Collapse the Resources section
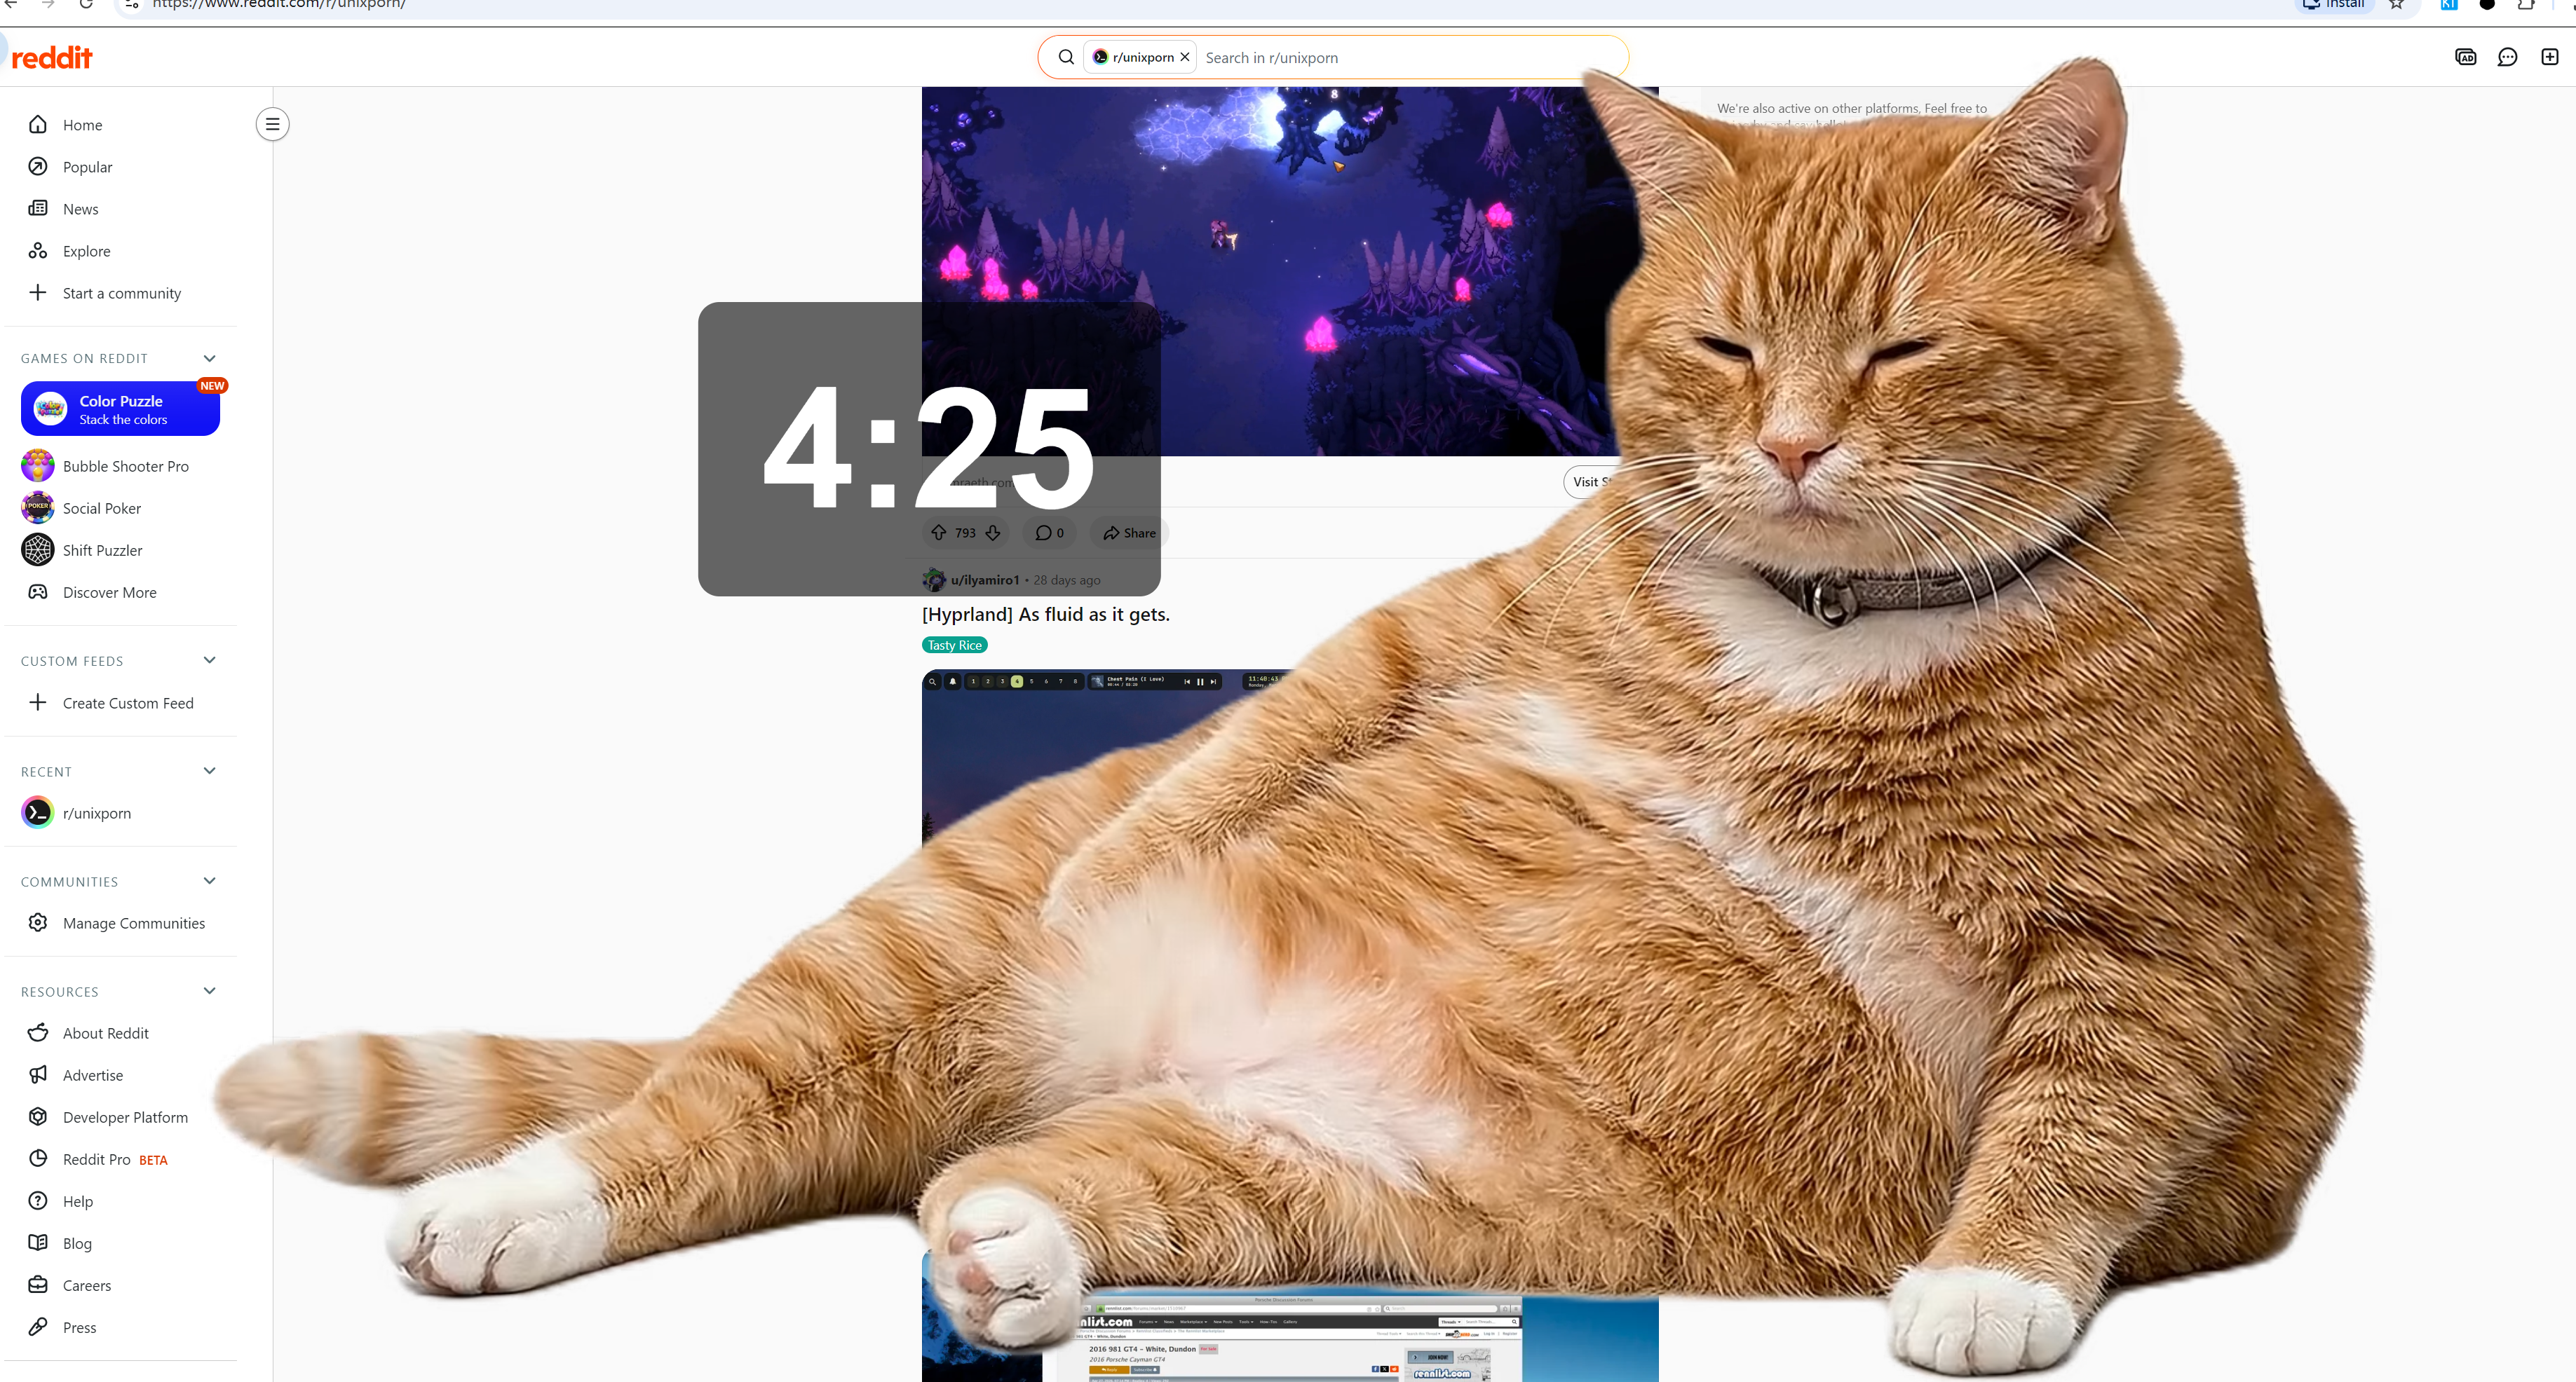The height and width of the screenshot is (1382, 2576). click(x=209, y=990)
